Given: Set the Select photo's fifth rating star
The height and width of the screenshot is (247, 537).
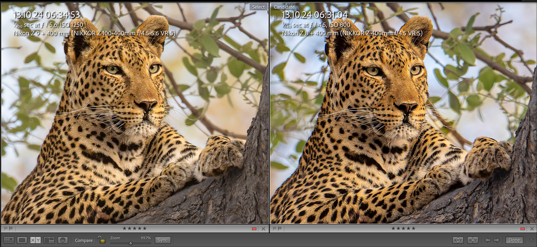Looking at the screenshot, I should point(144,228).
